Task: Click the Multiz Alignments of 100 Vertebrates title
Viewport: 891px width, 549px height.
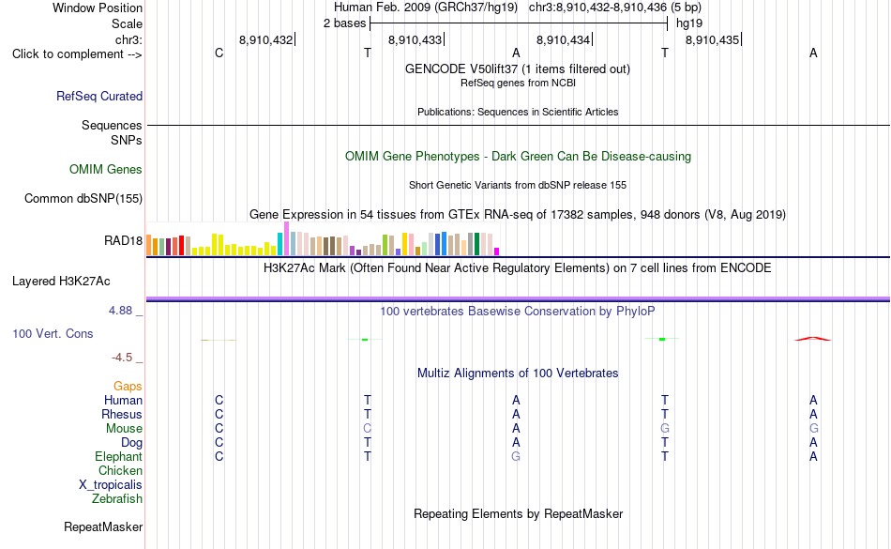Action: point(517,373)
